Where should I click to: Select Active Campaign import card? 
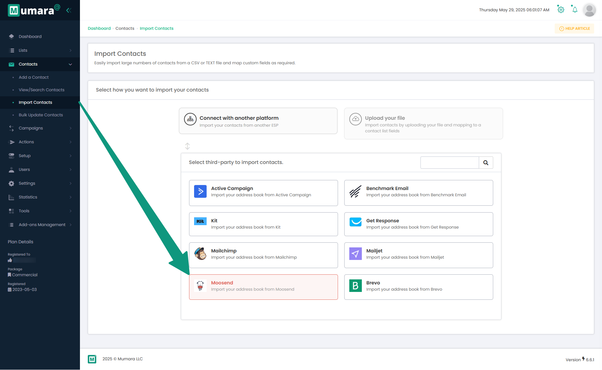263,193
